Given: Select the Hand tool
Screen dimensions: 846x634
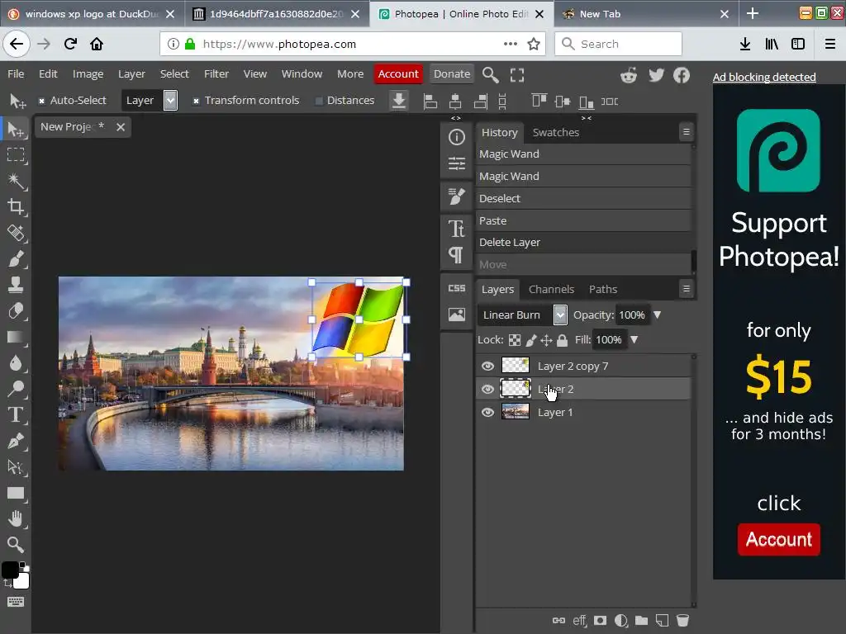Looking at the screenshot, I should 16,518.
